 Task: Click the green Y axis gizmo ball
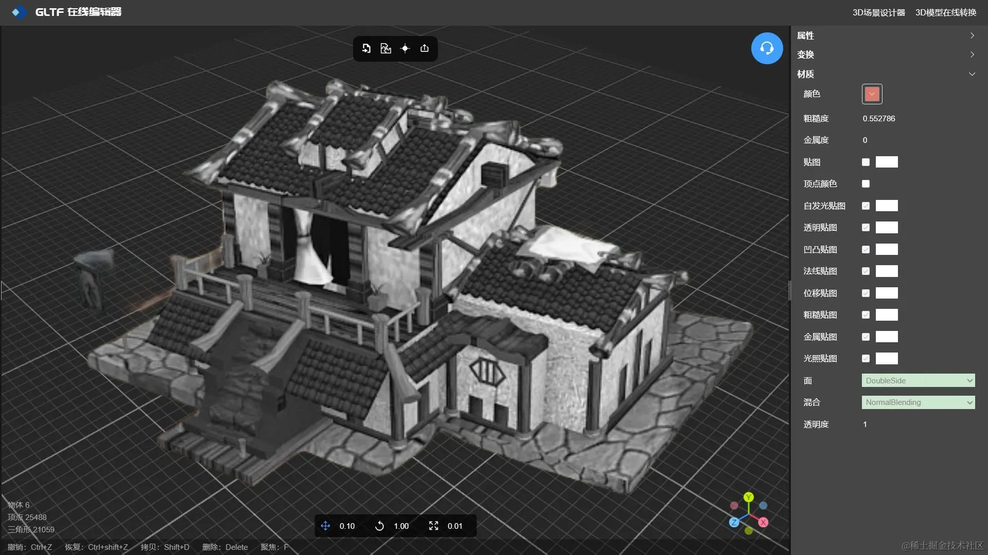[x=749, y=497]
